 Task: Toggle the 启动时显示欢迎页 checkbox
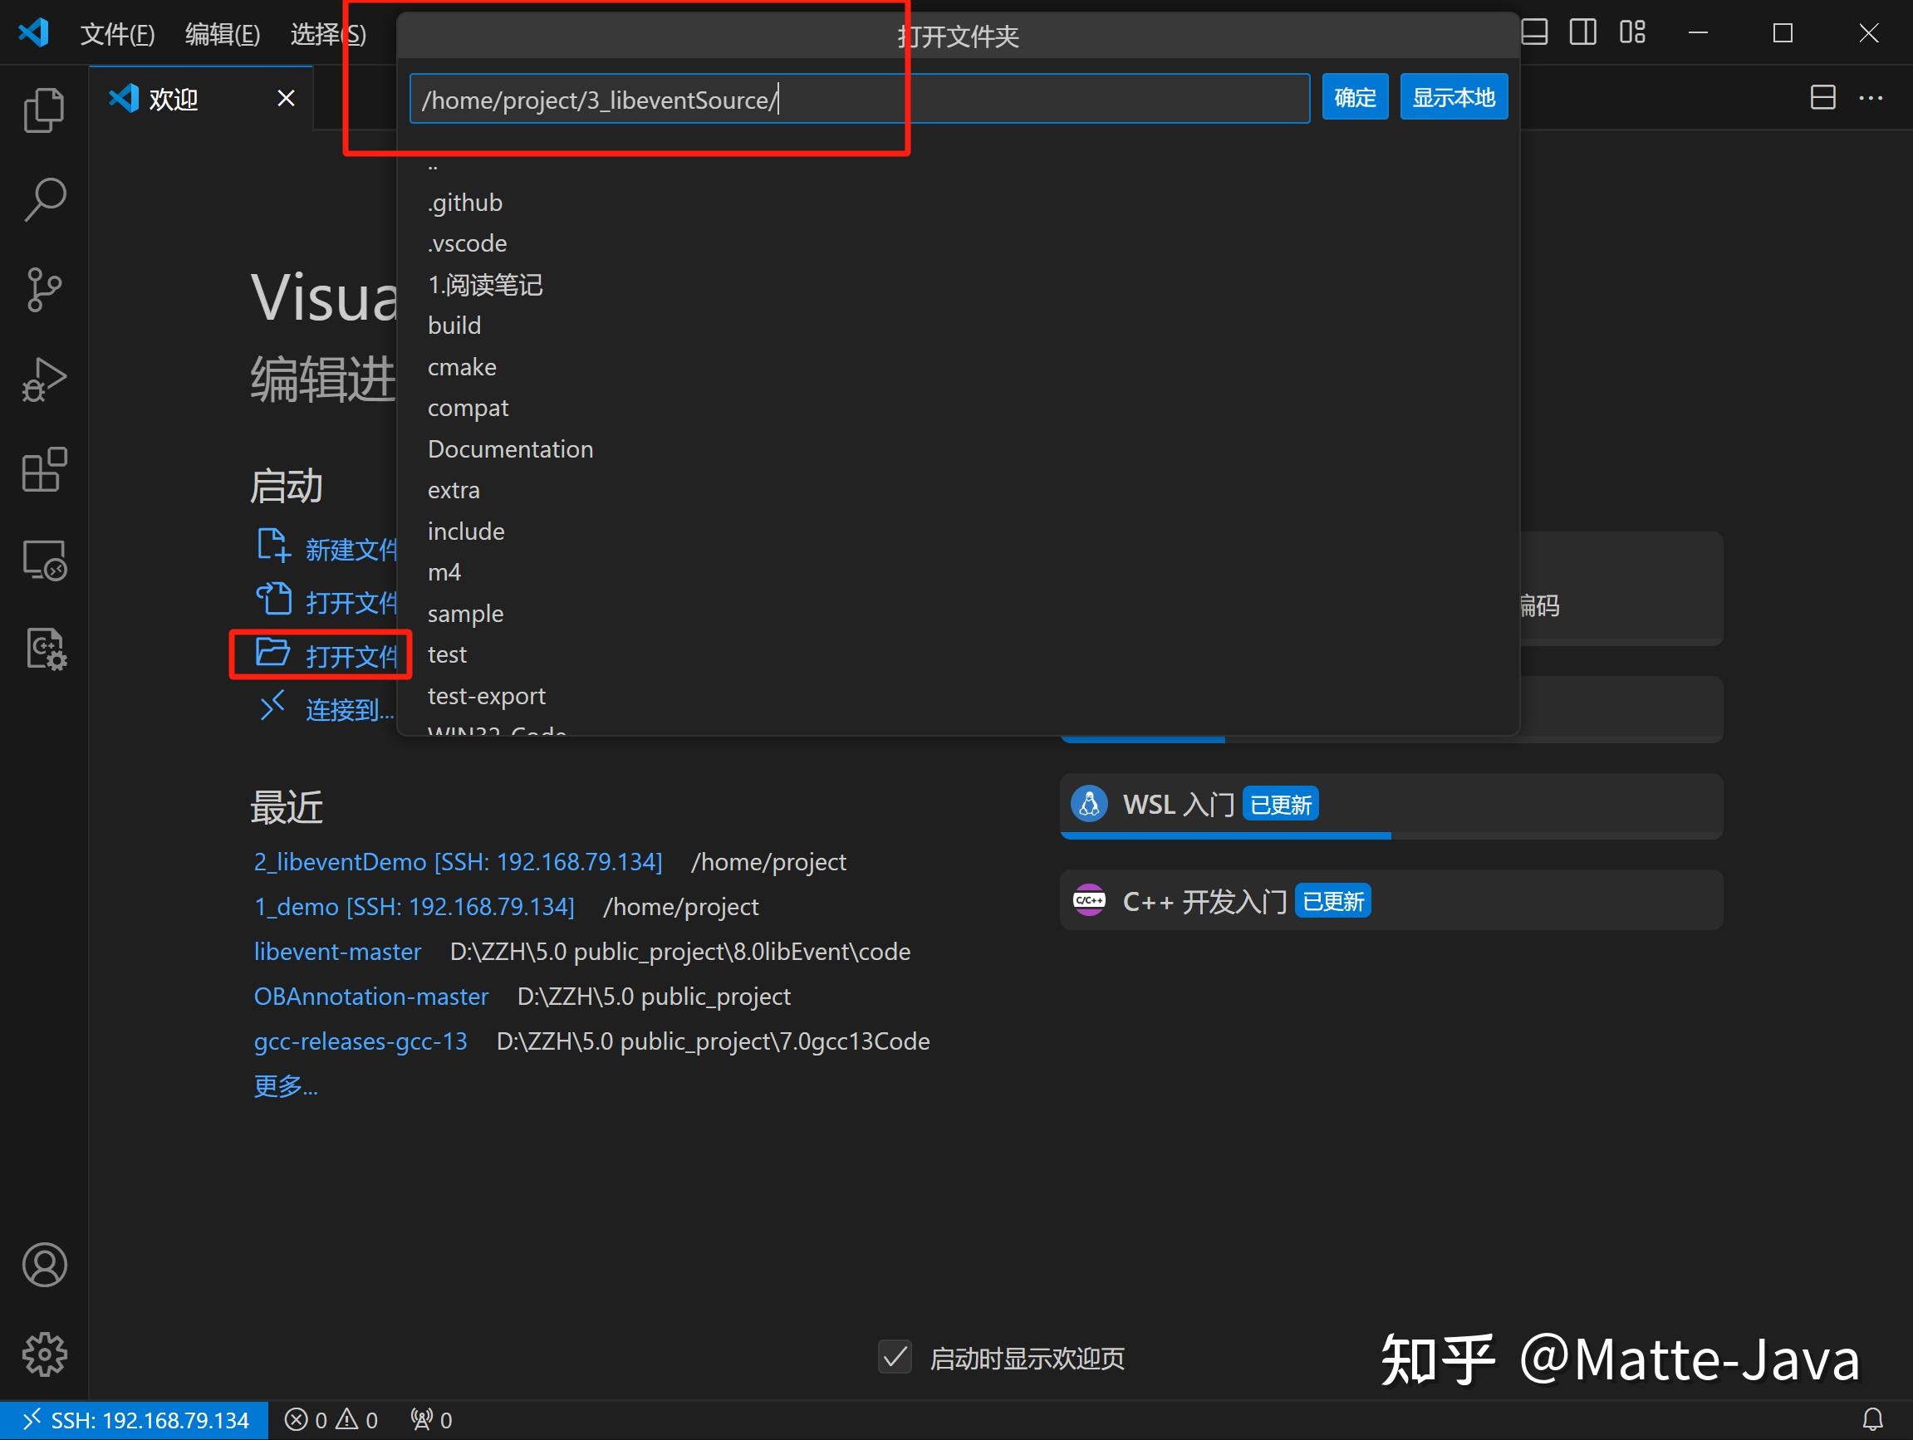895,1358
